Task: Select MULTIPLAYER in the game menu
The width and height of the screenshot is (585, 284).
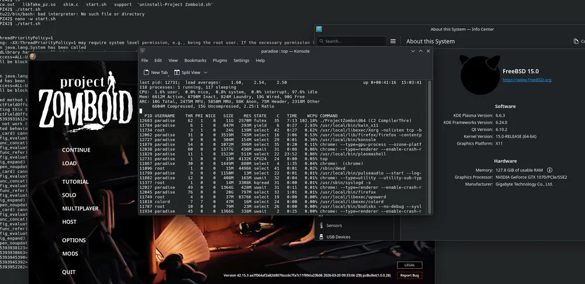Action: (x=80, y=208)
